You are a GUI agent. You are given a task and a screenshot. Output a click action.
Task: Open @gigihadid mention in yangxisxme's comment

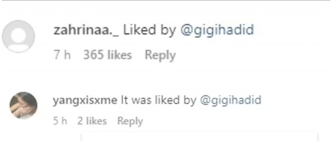[230, 100]
